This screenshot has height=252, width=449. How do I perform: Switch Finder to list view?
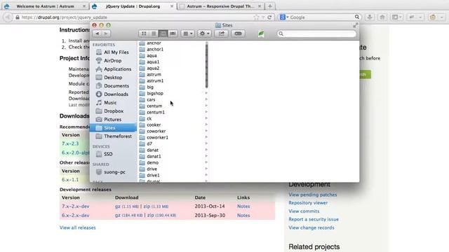click(154, 34)
